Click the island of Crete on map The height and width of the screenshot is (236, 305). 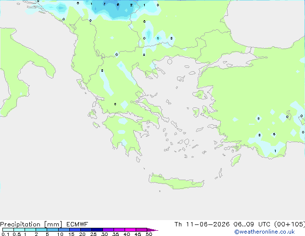176,181
